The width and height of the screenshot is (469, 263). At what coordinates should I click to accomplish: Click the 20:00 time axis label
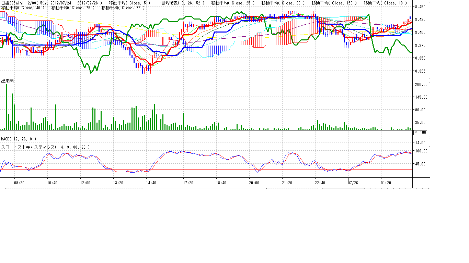254,183
